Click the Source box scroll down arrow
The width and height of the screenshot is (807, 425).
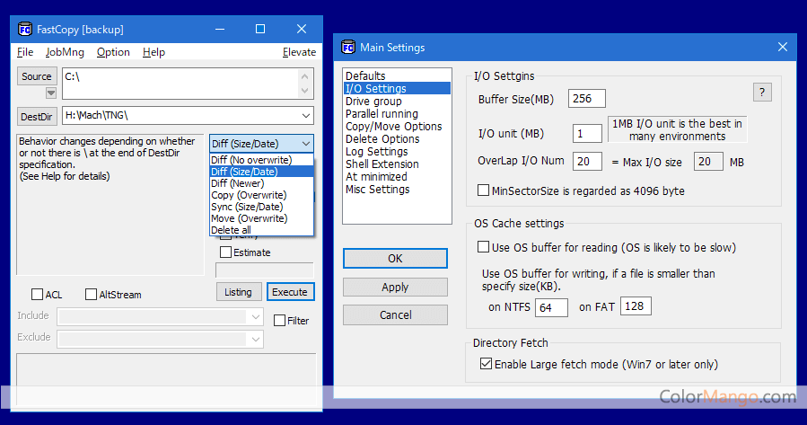pyautogui.click(x=305, y=91)
